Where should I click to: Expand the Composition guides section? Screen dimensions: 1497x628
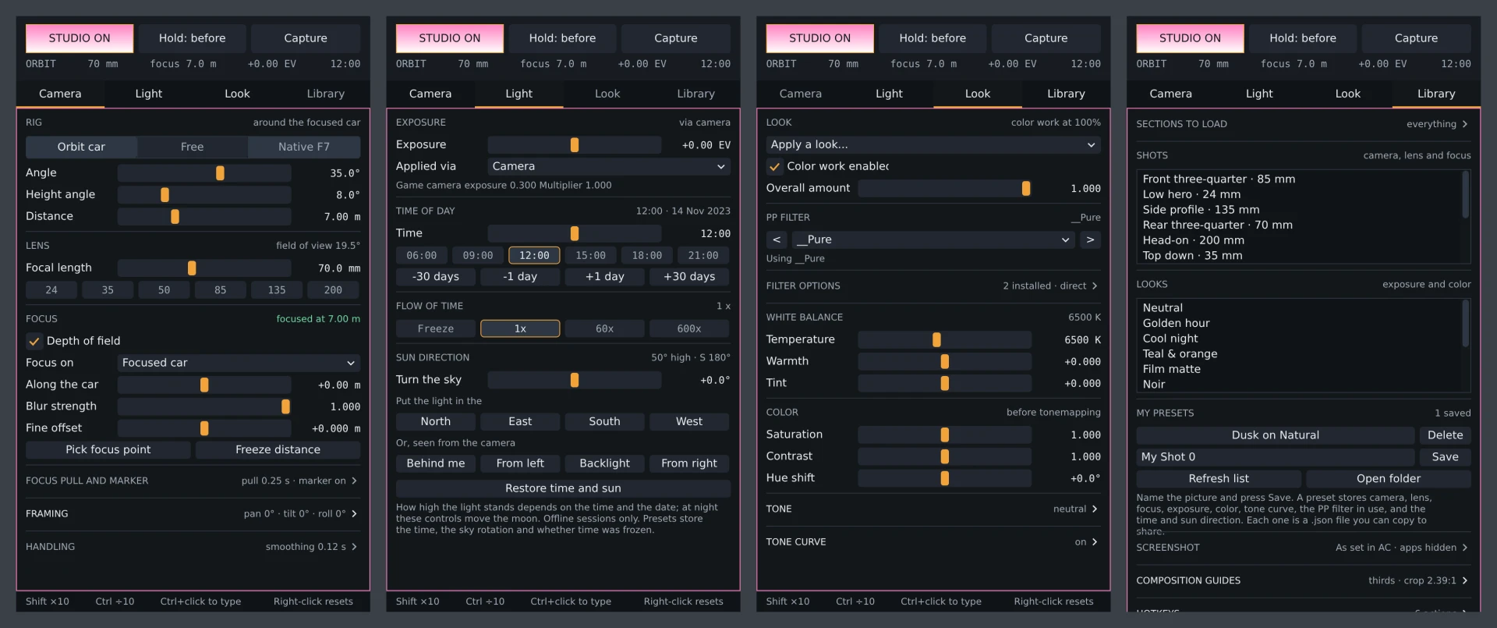tap(1304, 580)
